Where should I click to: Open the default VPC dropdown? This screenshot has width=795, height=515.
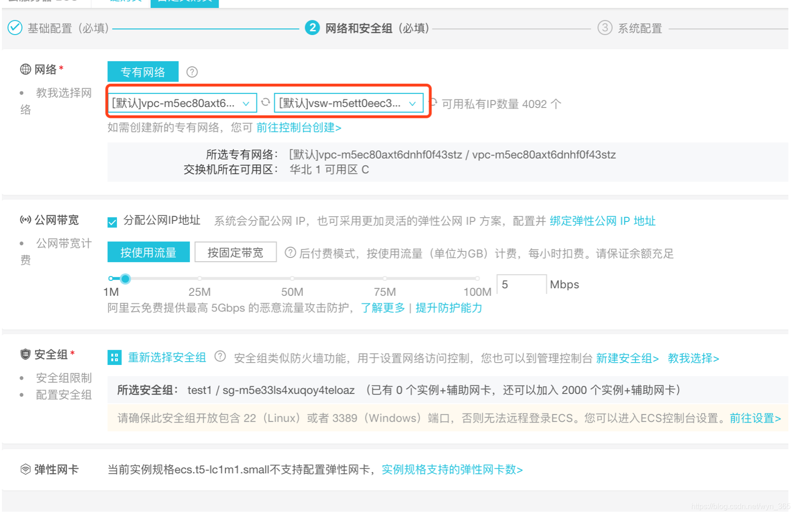(x=182, y=103)
